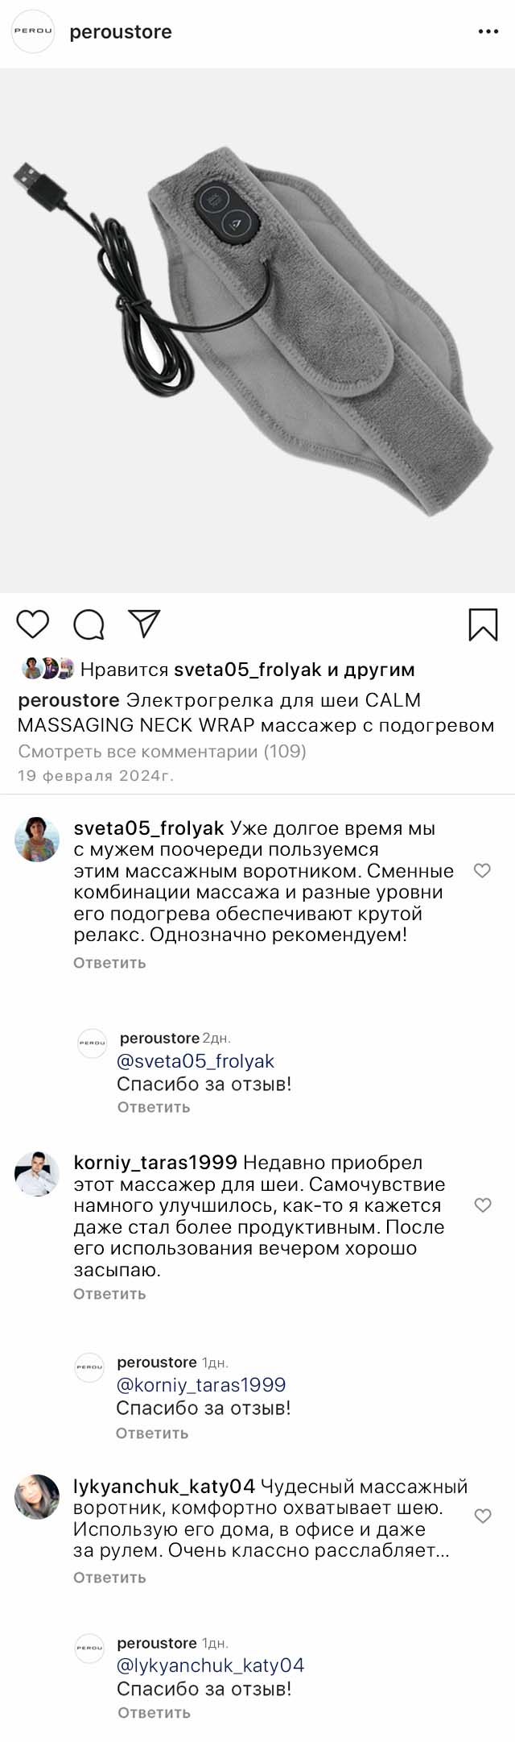Click peroustore username in post header

pos(121,32)
